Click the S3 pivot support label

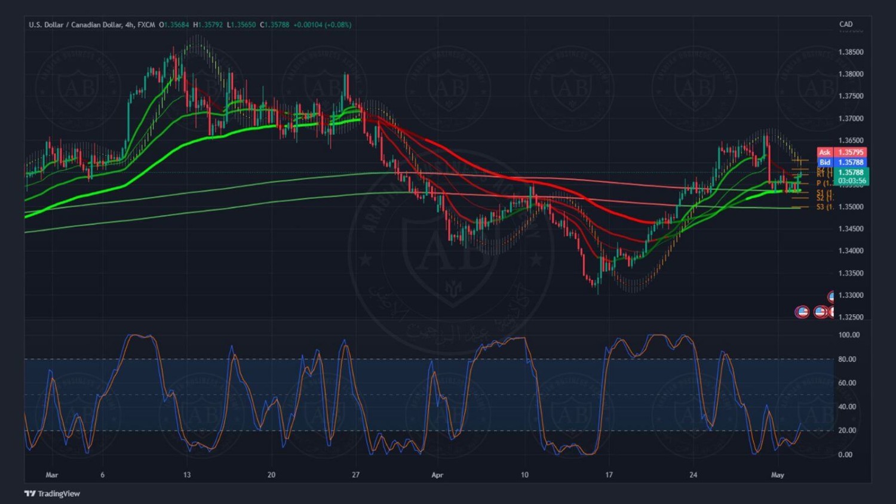[824, 207]
